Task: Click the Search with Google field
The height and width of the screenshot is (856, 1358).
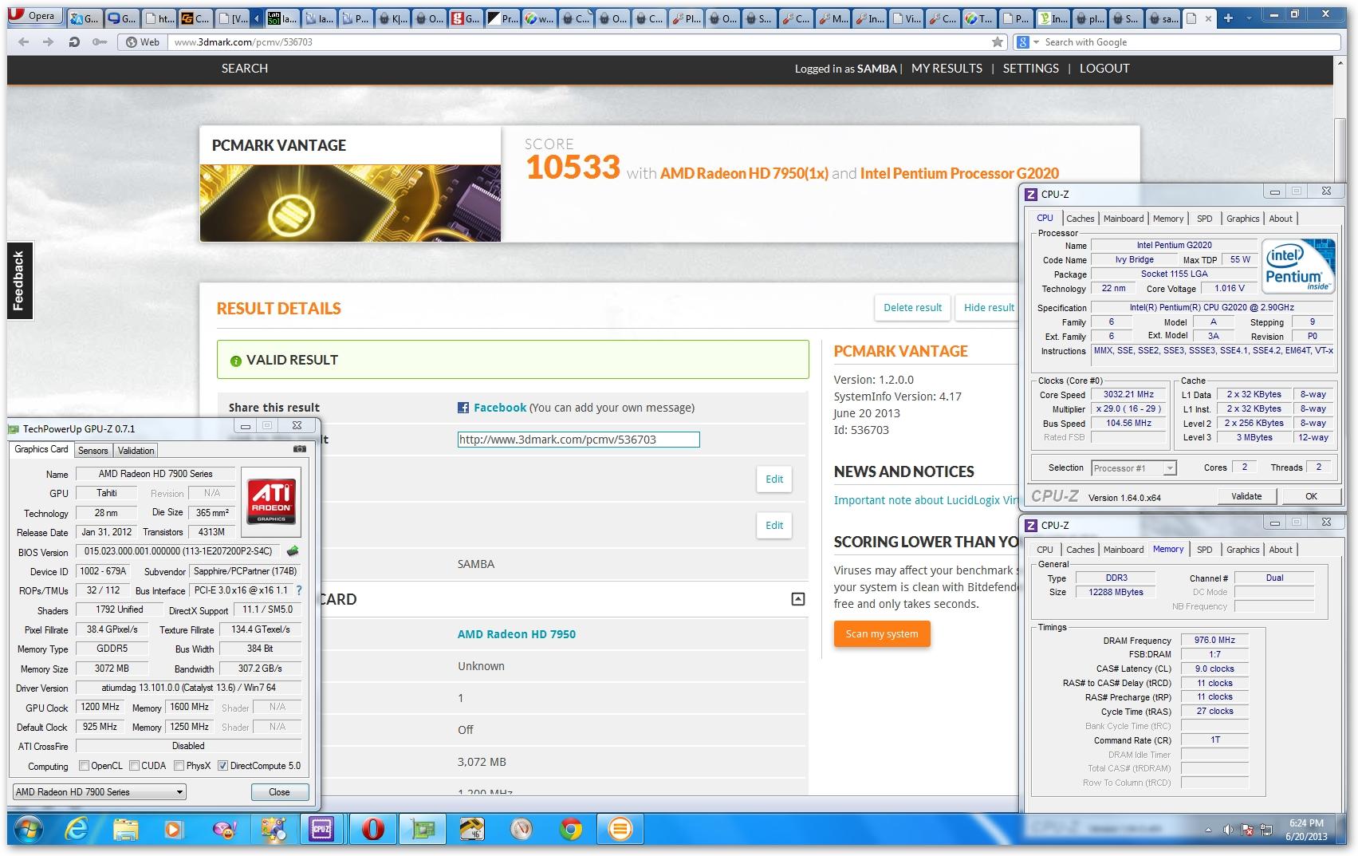Action: pos(1188,42)
